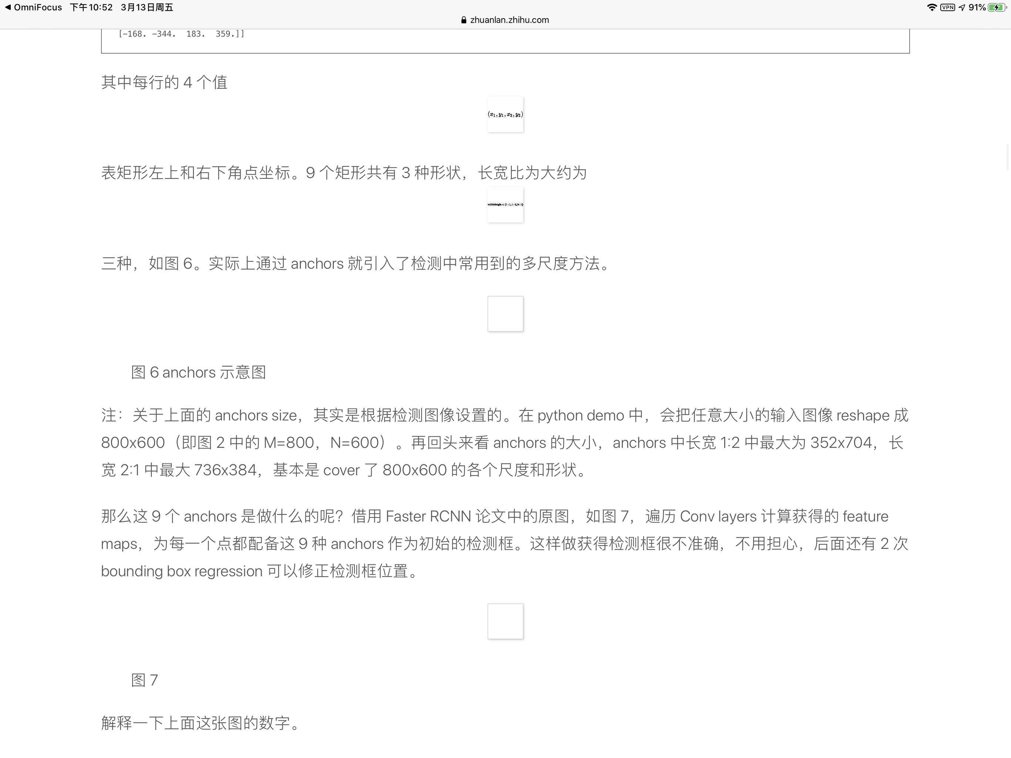Open the broken image above 图 7 caption
1011x758 pixels.
click(x=505, y=622)
